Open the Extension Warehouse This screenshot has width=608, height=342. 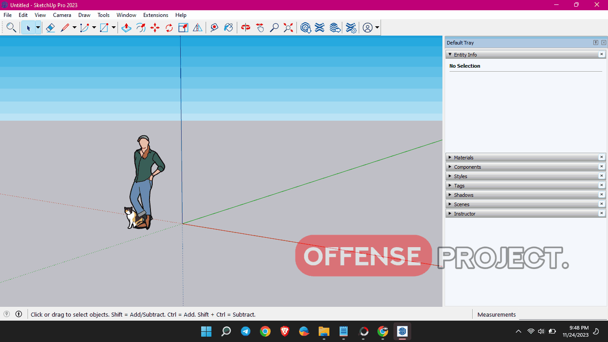(320, 28)
